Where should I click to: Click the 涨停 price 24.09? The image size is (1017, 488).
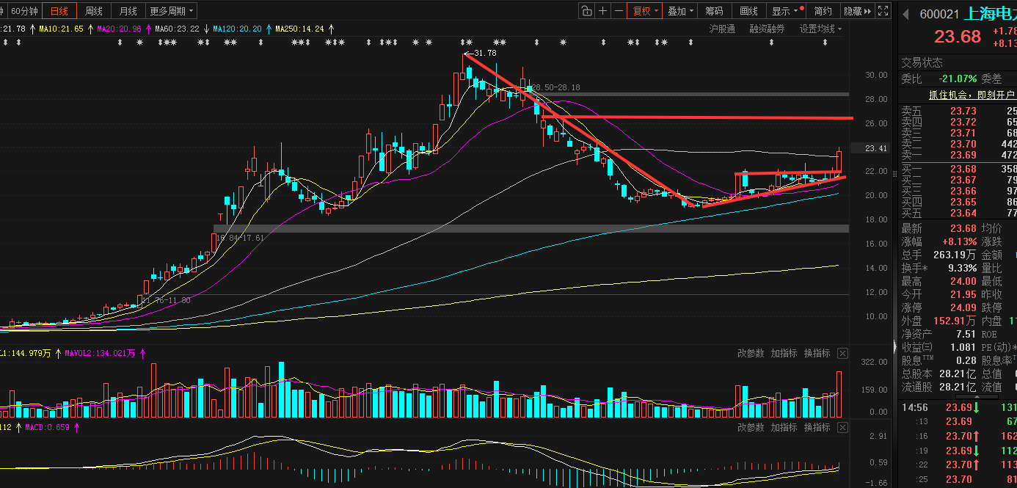[x=963, y=307]
